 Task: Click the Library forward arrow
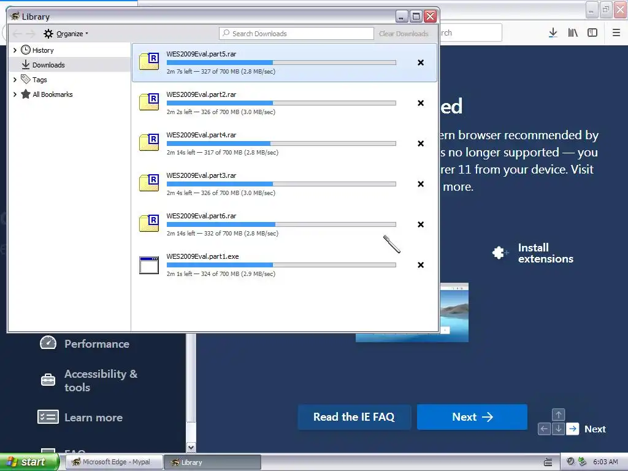31,34
